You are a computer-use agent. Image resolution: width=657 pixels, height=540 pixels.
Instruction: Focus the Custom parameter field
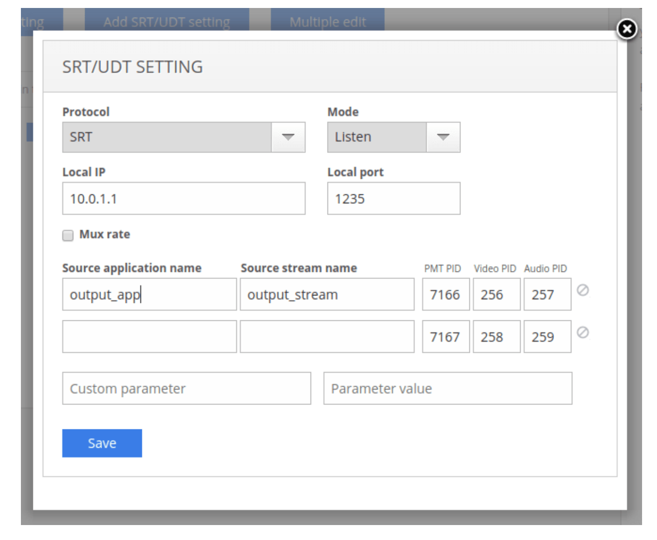[186, 389]
